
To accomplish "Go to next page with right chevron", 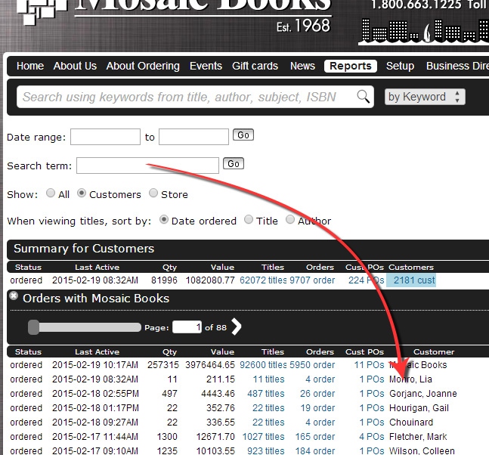I will [237, 327].
